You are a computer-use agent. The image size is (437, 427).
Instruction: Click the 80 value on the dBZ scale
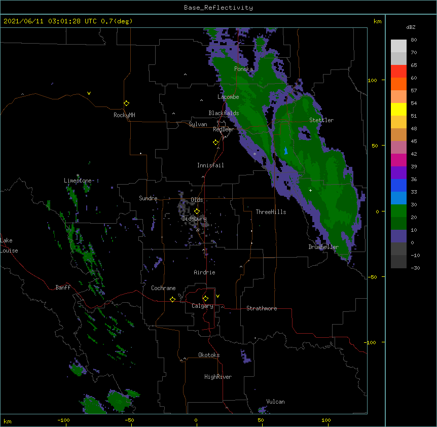pyautogui.click(x=414, y=40)
